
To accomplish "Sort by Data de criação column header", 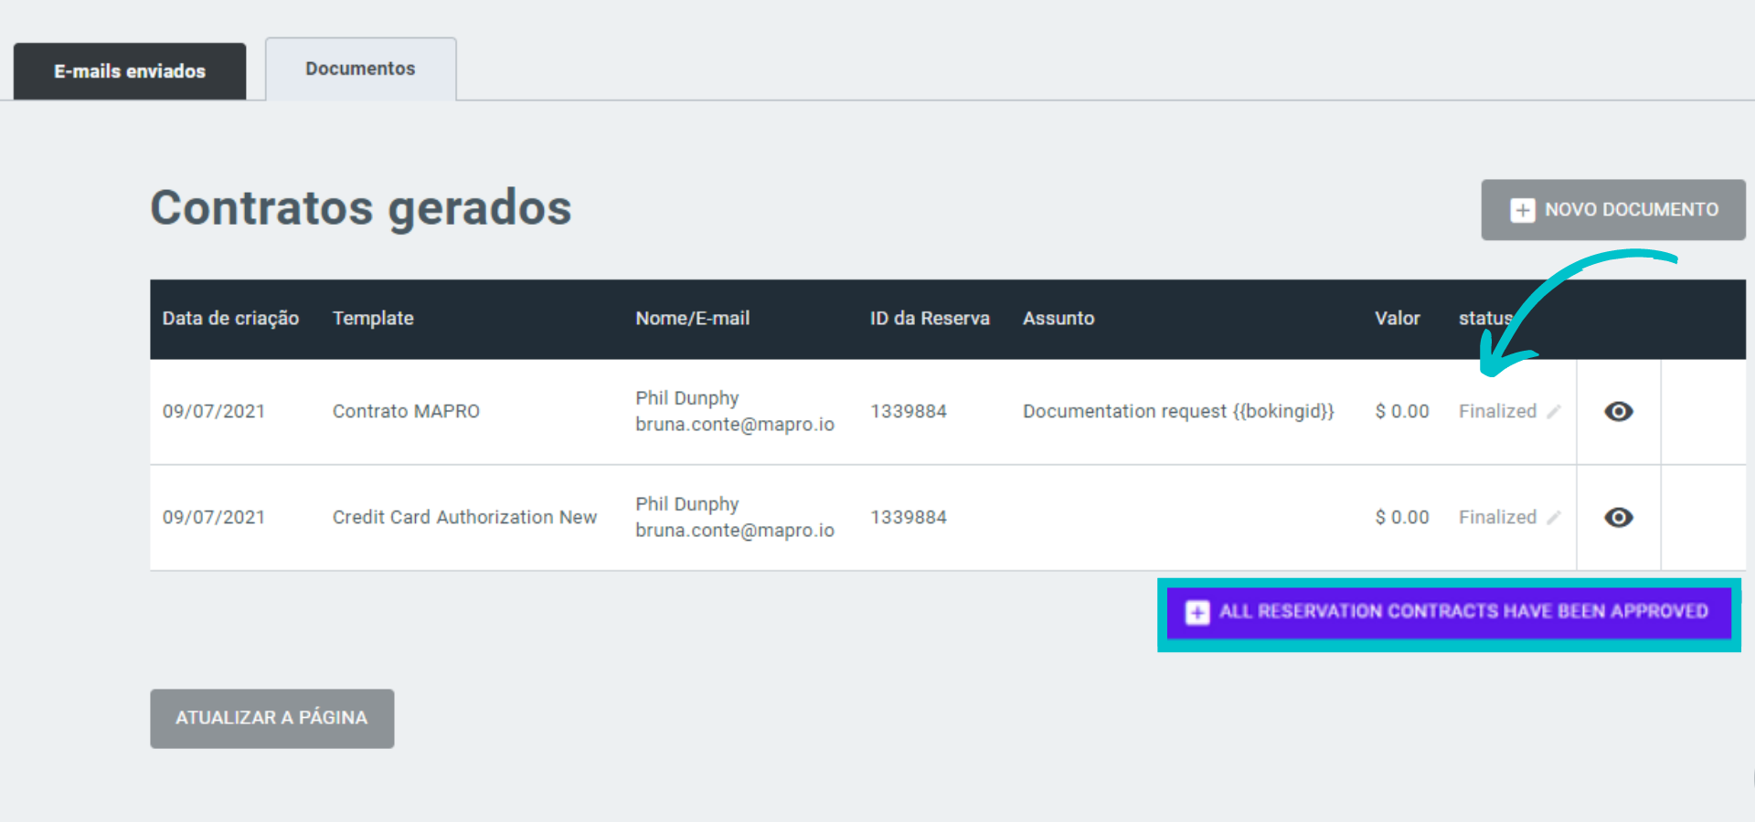I will (230, 319).
